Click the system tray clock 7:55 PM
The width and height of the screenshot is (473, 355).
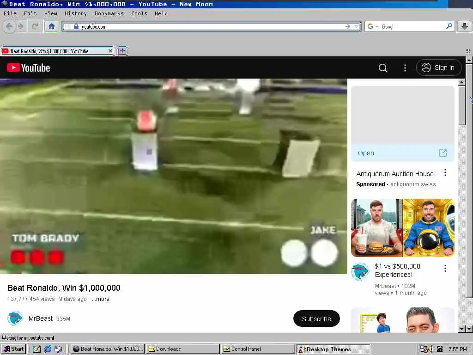click(458, 349)
